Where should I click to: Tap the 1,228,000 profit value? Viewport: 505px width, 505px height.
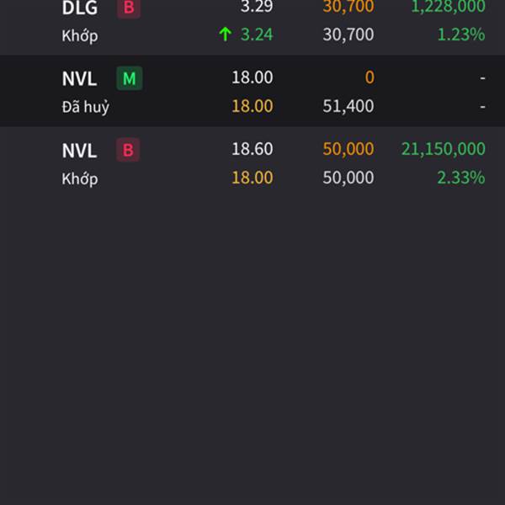coord(448,7)
